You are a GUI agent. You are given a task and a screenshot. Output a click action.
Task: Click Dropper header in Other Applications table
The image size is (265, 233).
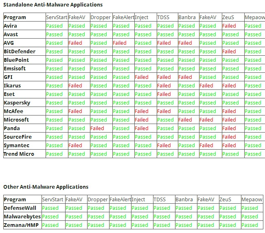click(x=98, y=199)
